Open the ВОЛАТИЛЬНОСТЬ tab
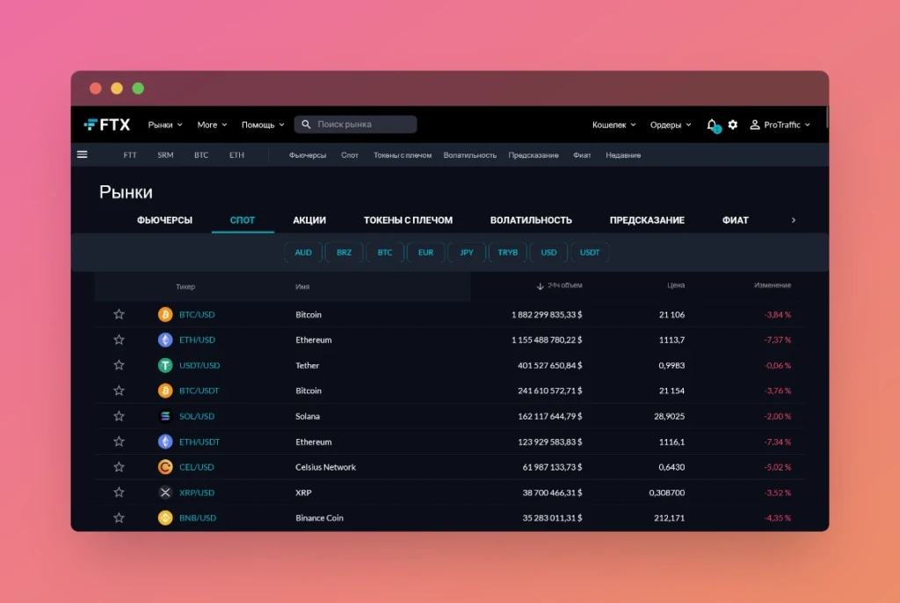900x603 pixels. [531, 220]
